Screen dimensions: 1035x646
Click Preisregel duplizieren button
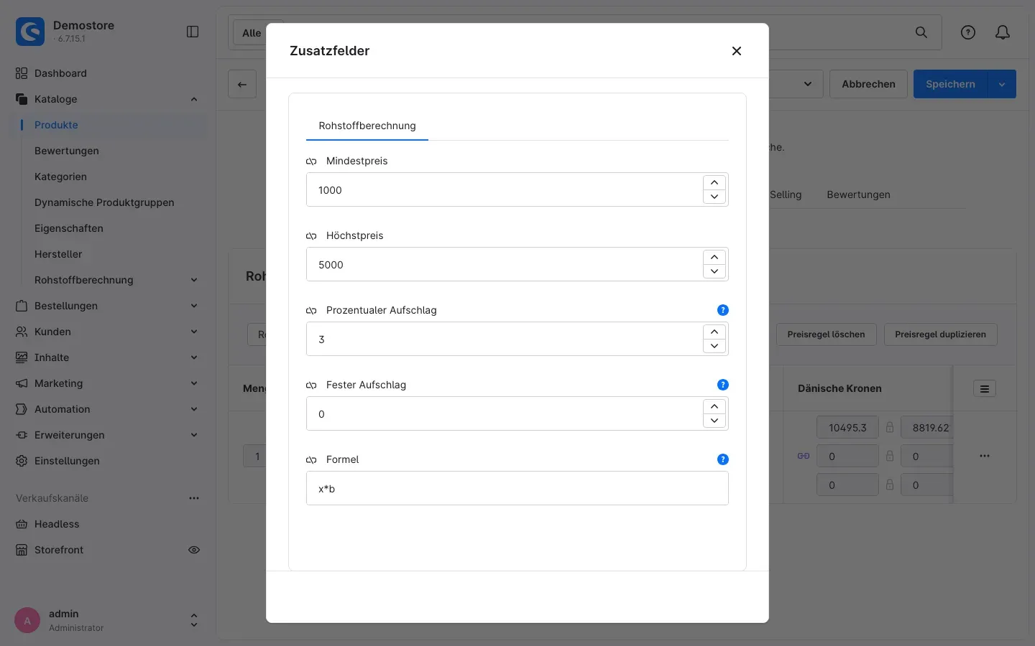coord(940,334)
